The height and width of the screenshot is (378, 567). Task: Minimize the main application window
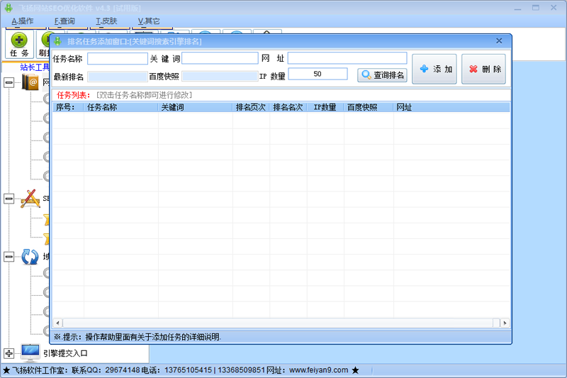518,8
